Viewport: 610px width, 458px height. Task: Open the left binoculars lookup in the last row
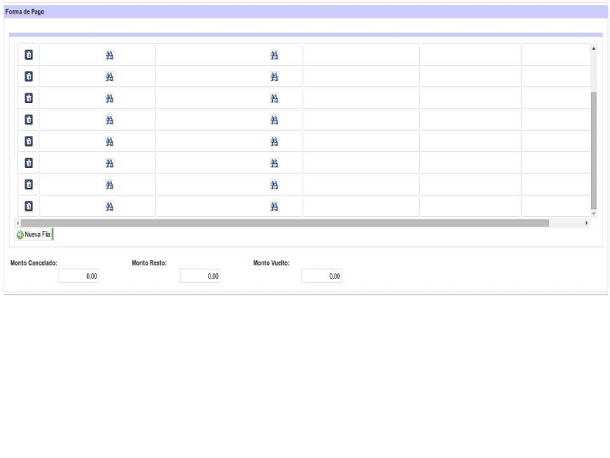coord(109,206)
